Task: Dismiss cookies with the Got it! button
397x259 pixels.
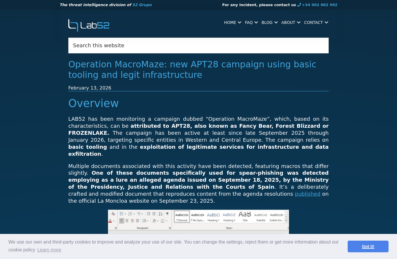Action: coord(368,246)
